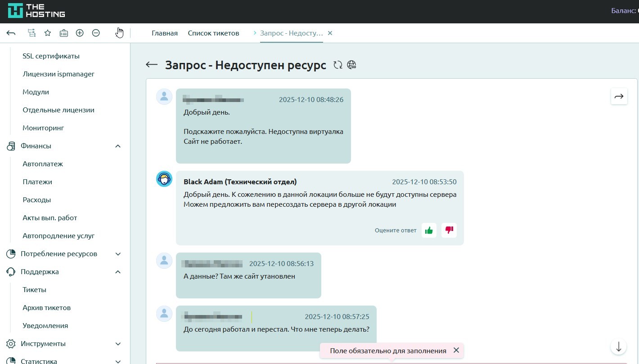Click the back arrow in the top toolbar
The height and width of the screenshot is (364, 639).
click(x=11, y=33)
